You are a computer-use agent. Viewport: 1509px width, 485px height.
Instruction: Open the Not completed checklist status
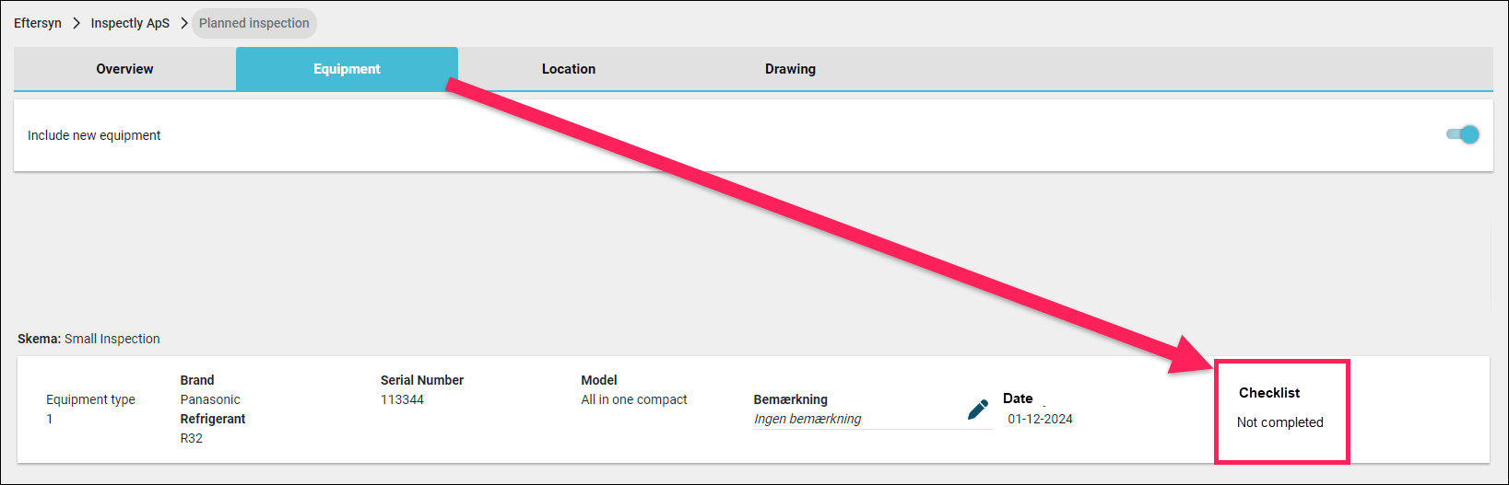(x=1279, y=422)
